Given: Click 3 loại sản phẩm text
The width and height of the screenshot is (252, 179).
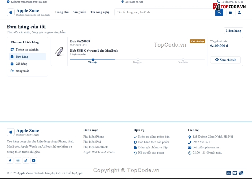Looking at the screenshot, I should point(78,55).
